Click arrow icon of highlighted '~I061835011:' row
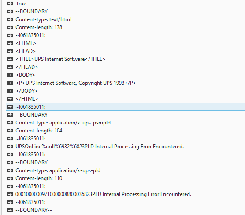 (10, 107)
